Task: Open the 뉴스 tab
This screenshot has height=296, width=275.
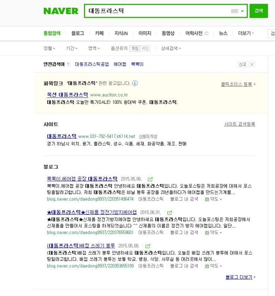Action: [223, 33]
